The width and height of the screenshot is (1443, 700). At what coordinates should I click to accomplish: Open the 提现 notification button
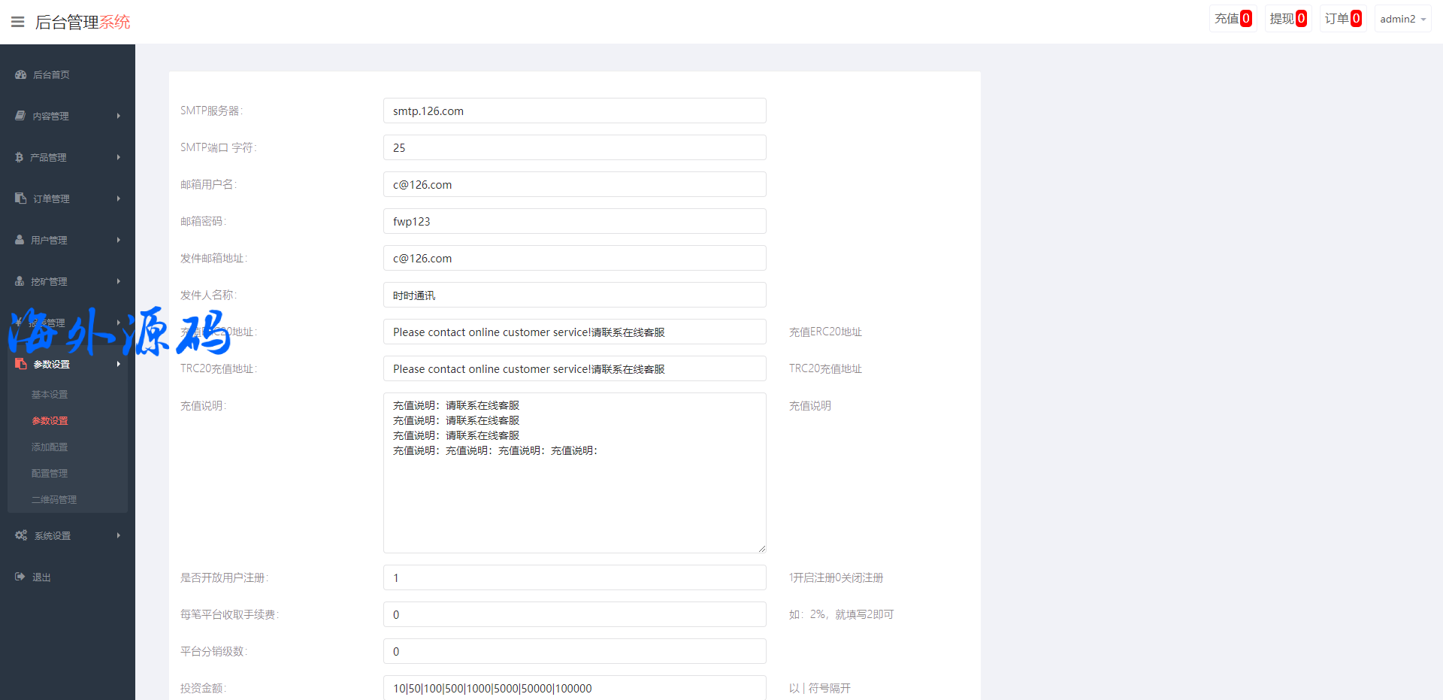[x=1287, y=19]
